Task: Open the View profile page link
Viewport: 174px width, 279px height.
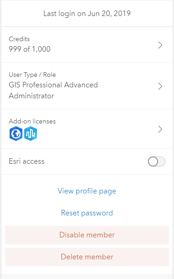Action: [x=87, y=191]
